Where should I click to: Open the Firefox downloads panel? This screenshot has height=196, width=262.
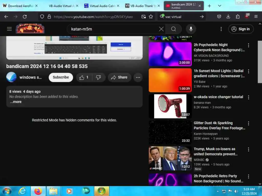click(228, 17)
